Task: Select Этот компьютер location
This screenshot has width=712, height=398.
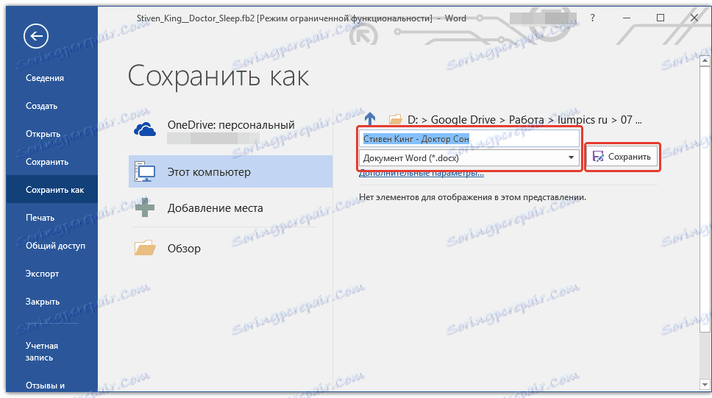Action: (x=231, y=171)
